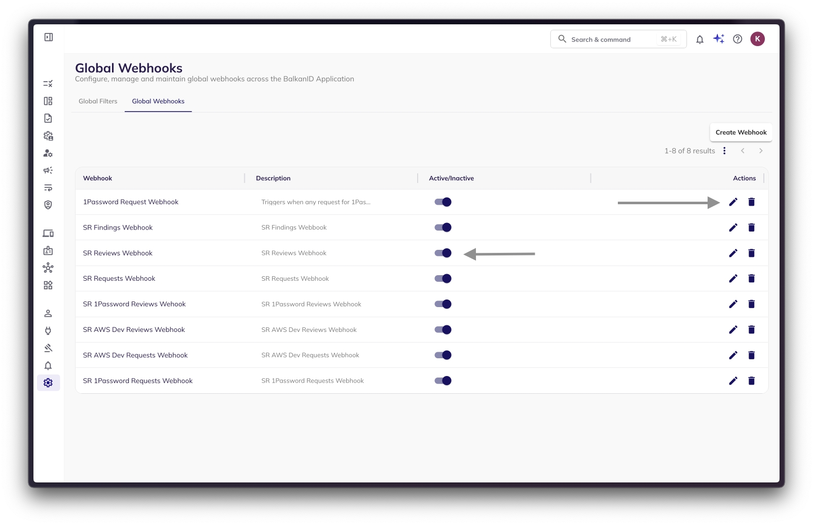Collapse the sidebar panel toggle icon
This screenshot has height=525, width=813.
49,37
